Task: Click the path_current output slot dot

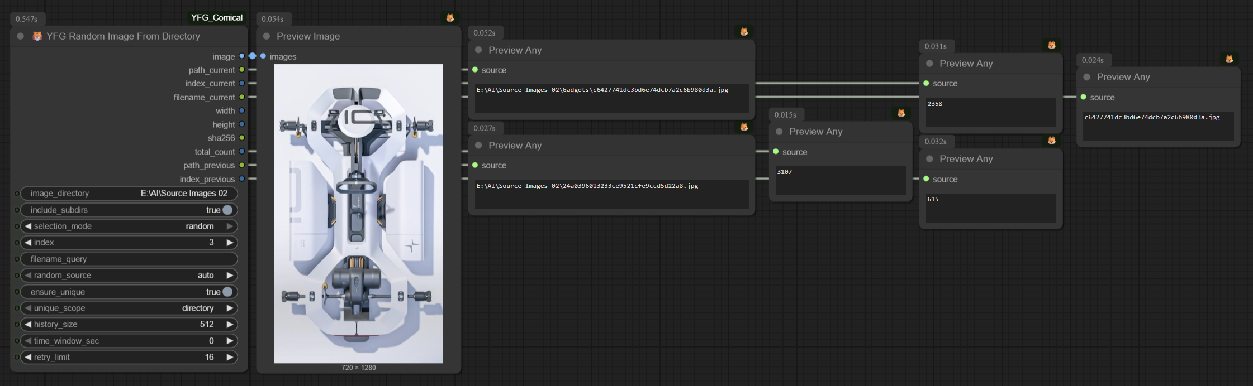Action: pyautogui.click(x=242, y=70)
